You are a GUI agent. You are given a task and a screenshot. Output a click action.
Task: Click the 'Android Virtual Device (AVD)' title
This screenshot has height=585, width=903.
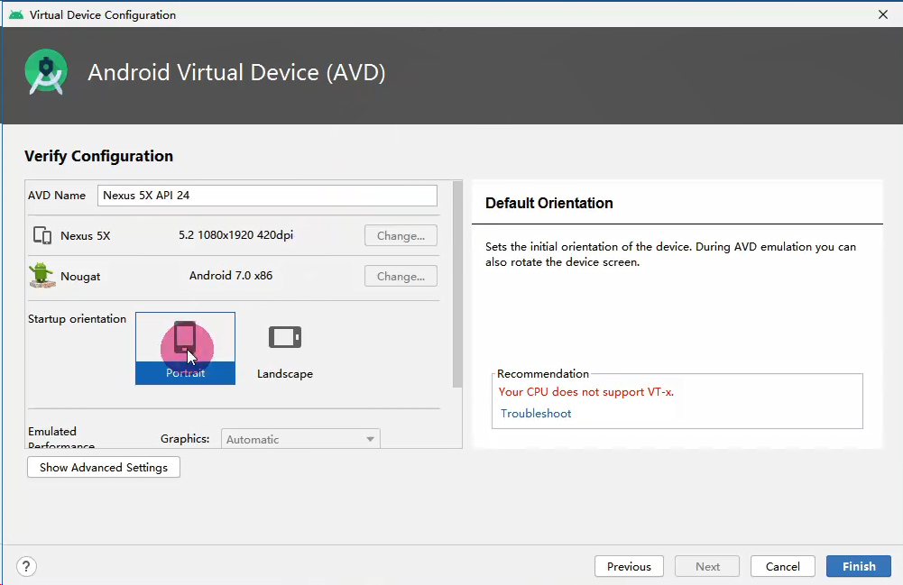point(236,72)
